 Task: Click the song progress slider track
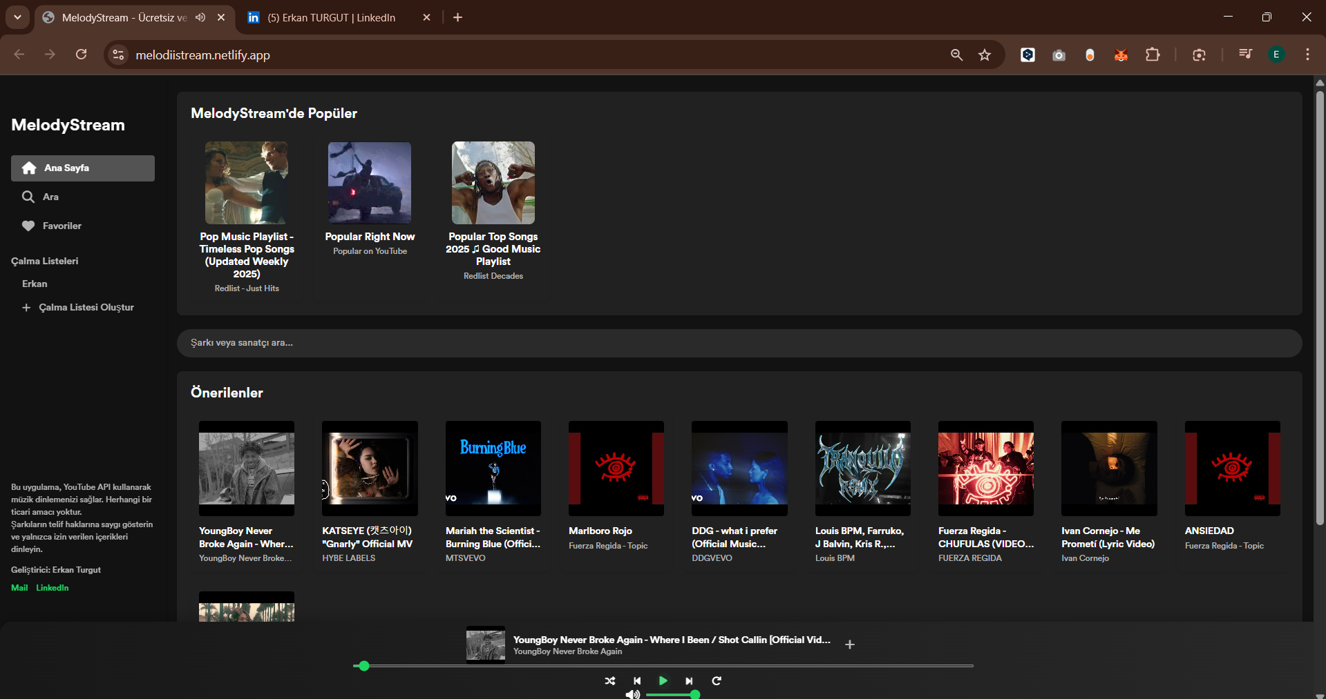663,666
